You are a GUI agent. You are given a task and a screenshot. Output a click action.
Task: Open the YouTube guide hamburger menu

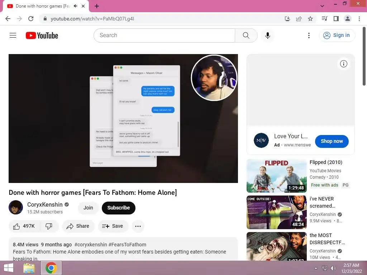(x=13, y=35)
